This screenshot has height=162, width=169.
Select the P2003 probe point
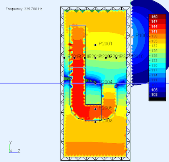click(95, 122)
